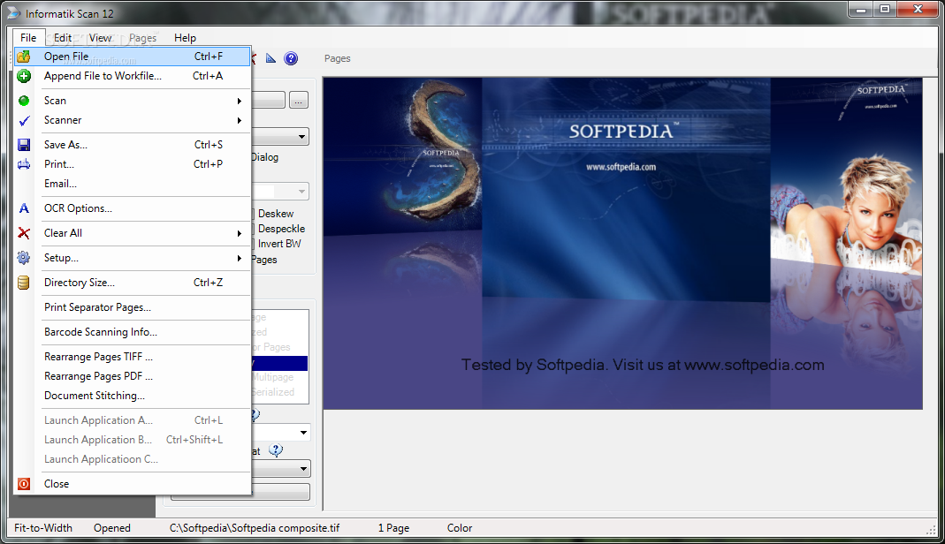Click the green Scan circle icon
The image size is (945, 544).
24,101
